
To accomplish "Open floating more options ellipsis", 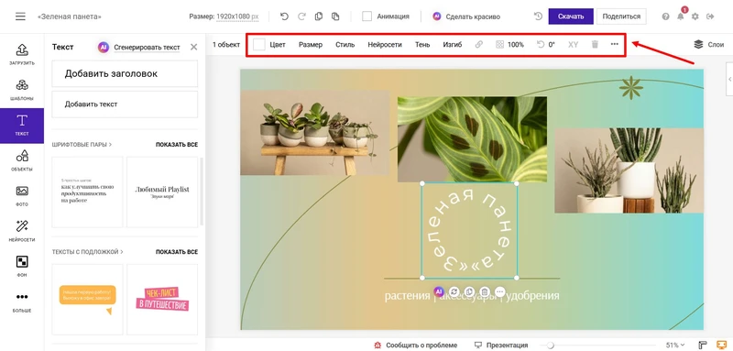I will 499,291.
